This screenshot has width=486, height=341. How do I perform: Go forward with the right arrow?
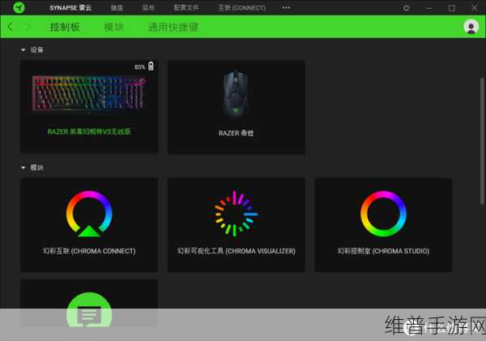28,27
